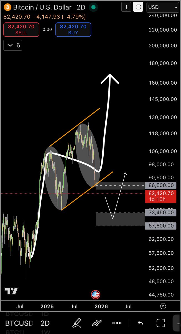
Task: Click the 106,000.00 price scale value
Action: (x=163, y=151)
